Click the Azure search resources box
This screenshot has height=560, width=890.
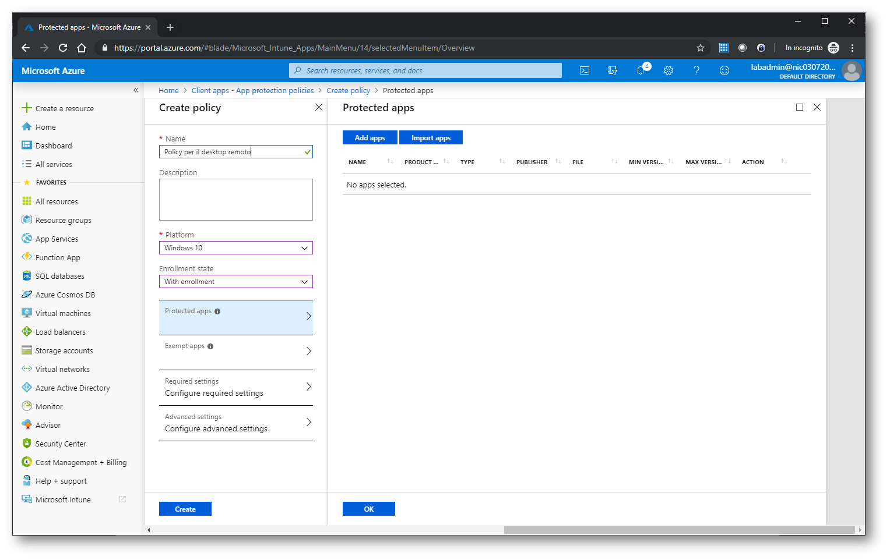pyautogui.click(x=425, y=70)
